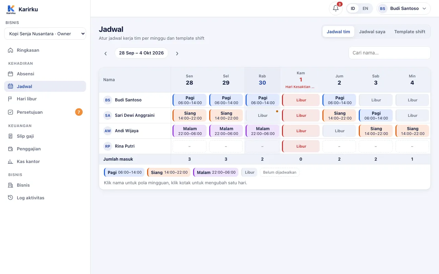439x274 pixels.
Task: Switch to the Jadwal saya tab
Action: click(x=372, y=32)
